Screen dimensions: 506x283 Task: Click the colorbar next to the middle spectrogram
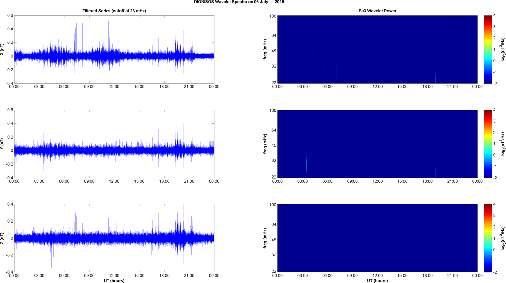(x=488, y=144)
